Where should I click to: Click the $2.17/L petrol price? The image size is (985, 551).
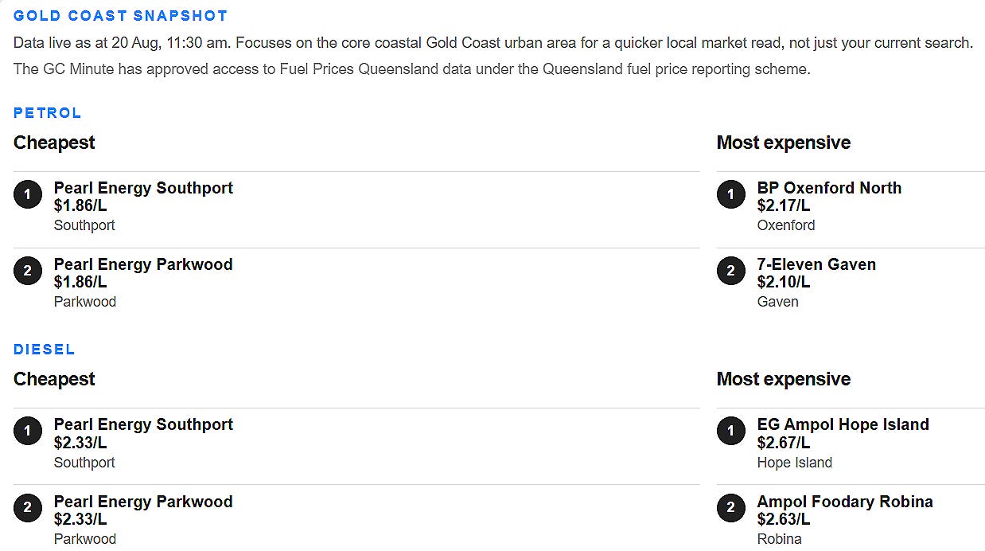[784, 205]
